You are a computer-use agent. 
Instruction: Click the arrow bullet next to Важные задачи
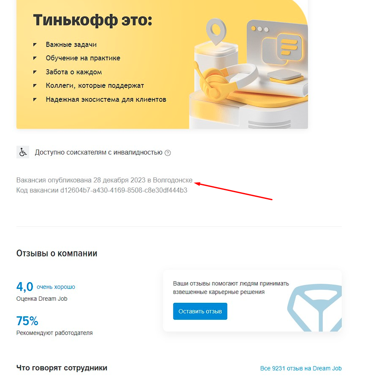tap(35, 45)
